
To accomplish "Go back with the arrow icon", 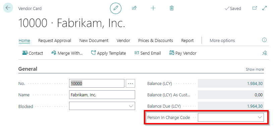I will 8,8.
